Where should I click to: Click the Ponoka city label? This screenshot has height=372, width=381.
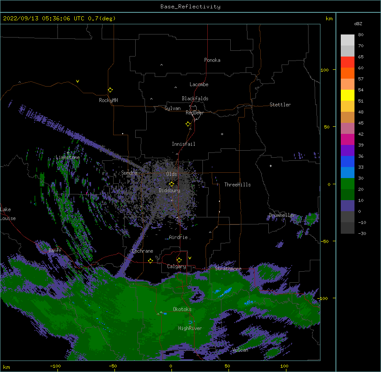[212, 60]
